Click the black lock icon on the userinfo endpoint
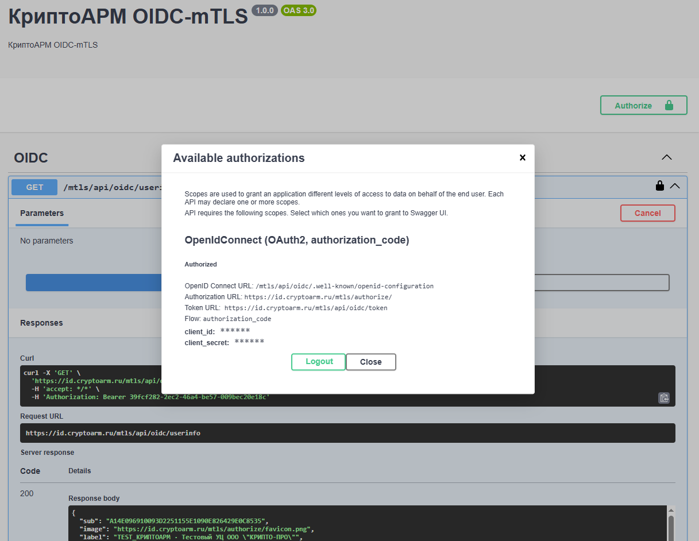 click(x=660, y=186)
